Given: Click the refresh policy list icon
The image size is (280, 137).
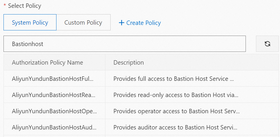Looking at the screenshot, I should point(267,44).
